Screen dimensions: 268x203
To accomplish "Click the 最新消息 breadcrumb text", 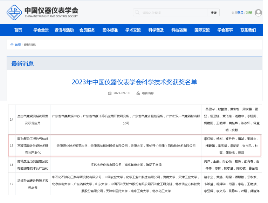I will [x=30, y=45].
